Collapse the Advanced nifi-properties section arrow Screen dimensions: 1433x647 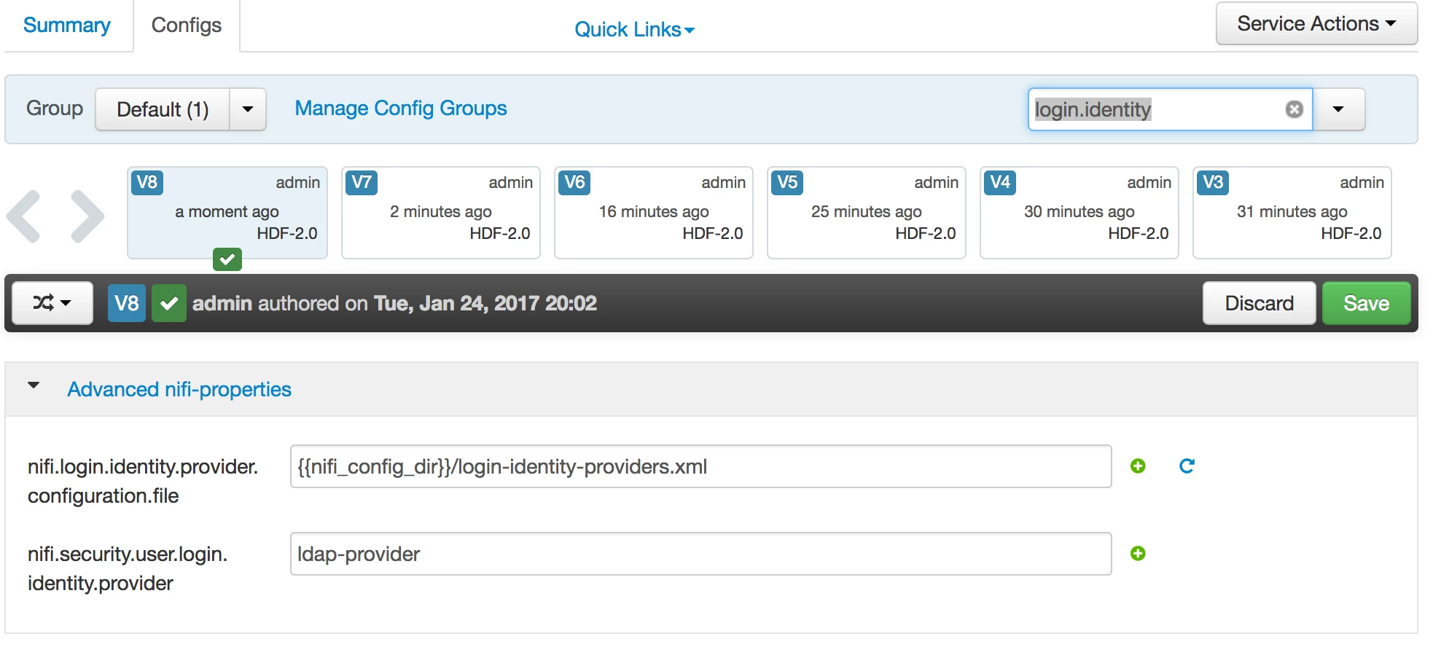[34, 385]
